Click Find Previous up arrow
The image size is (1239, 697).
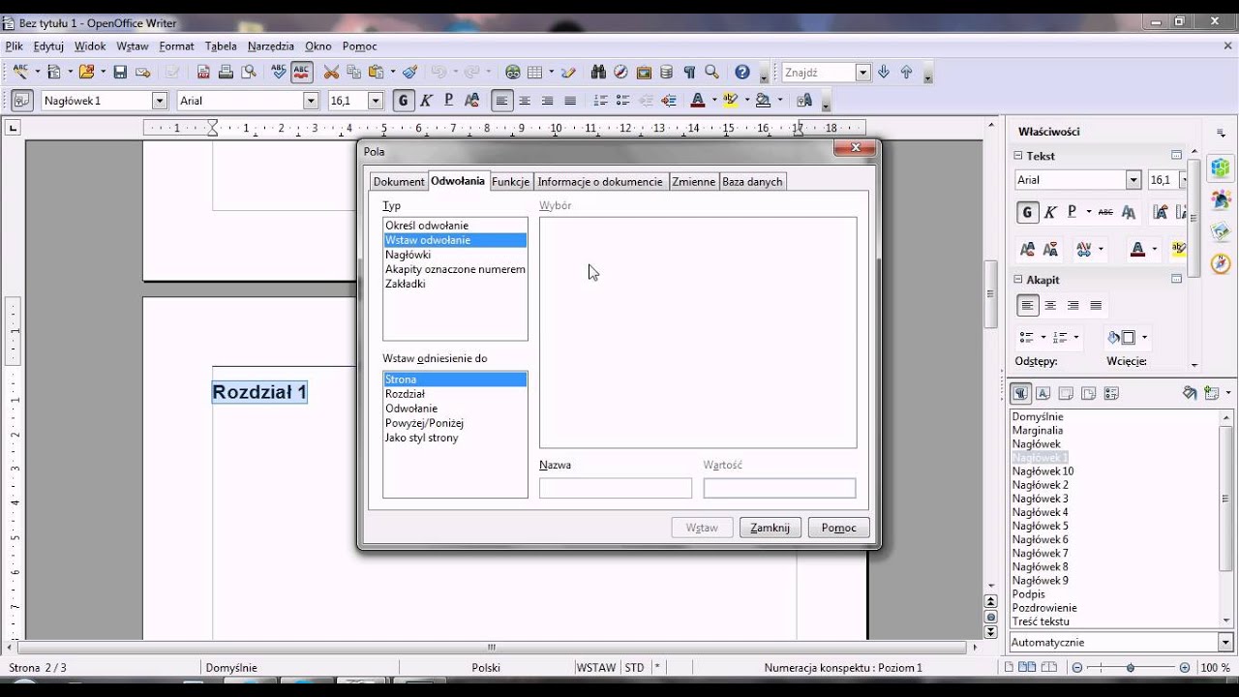[906, 72]
